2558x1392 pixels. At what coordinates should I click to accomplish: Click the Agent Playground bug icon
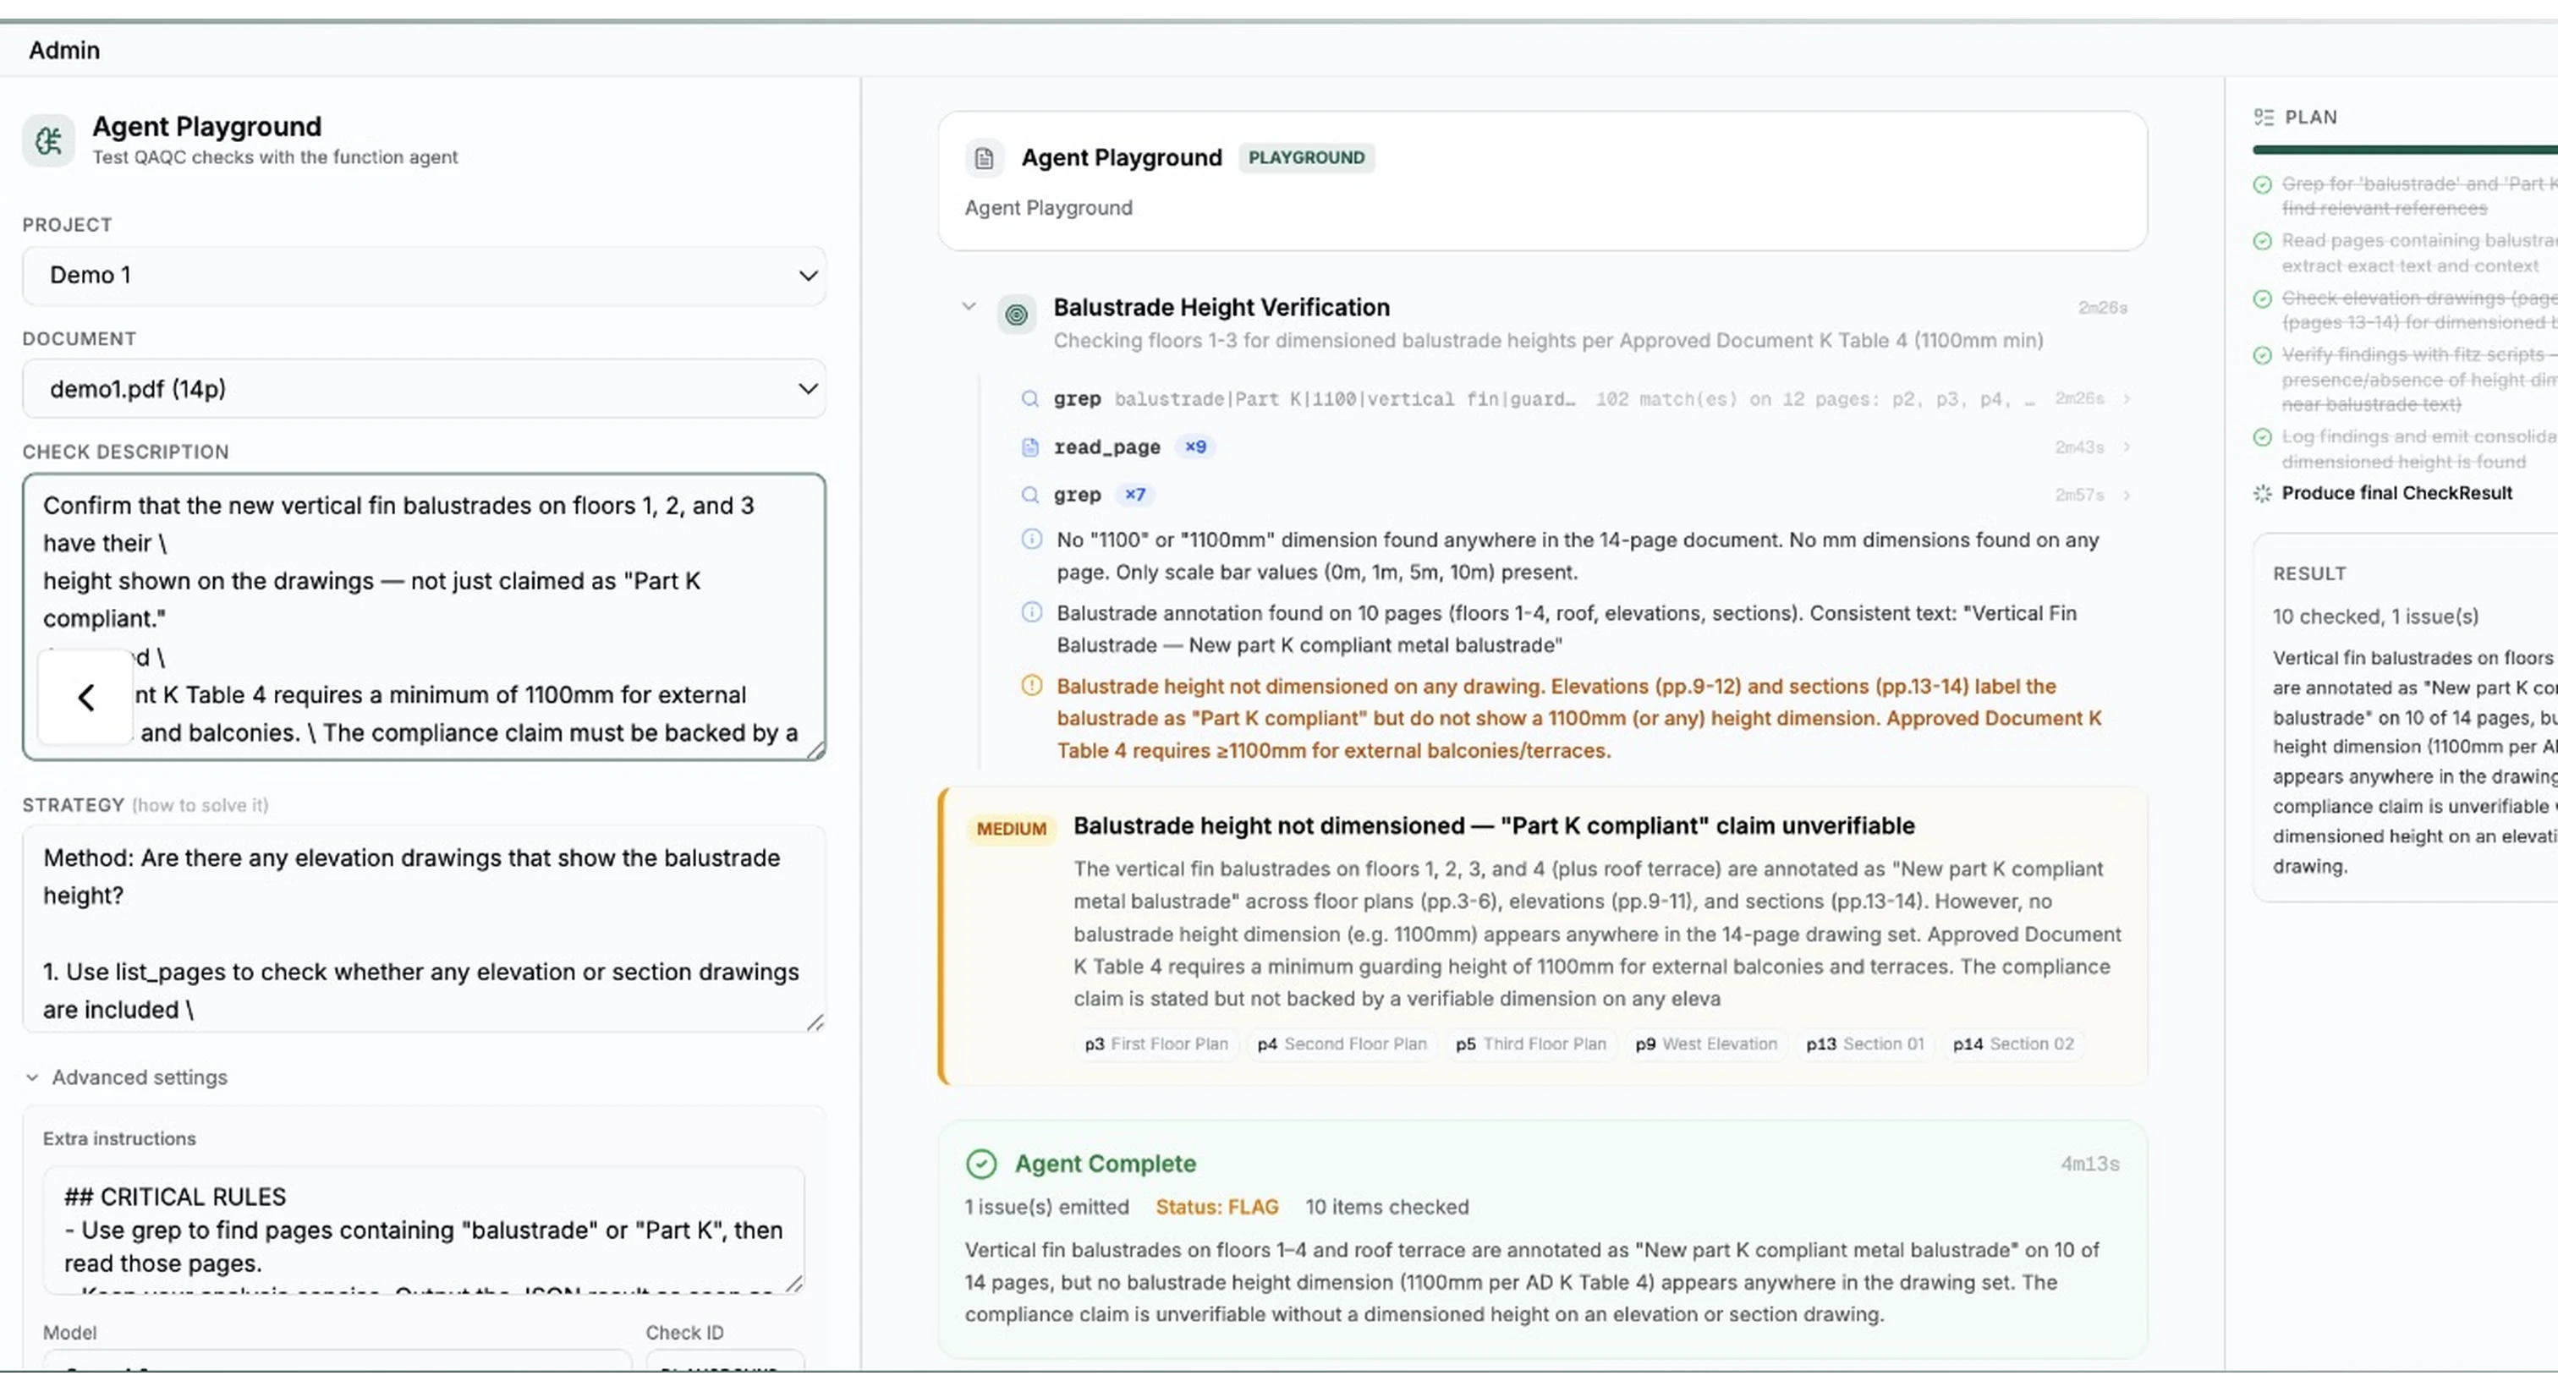[x=49, y=141]
